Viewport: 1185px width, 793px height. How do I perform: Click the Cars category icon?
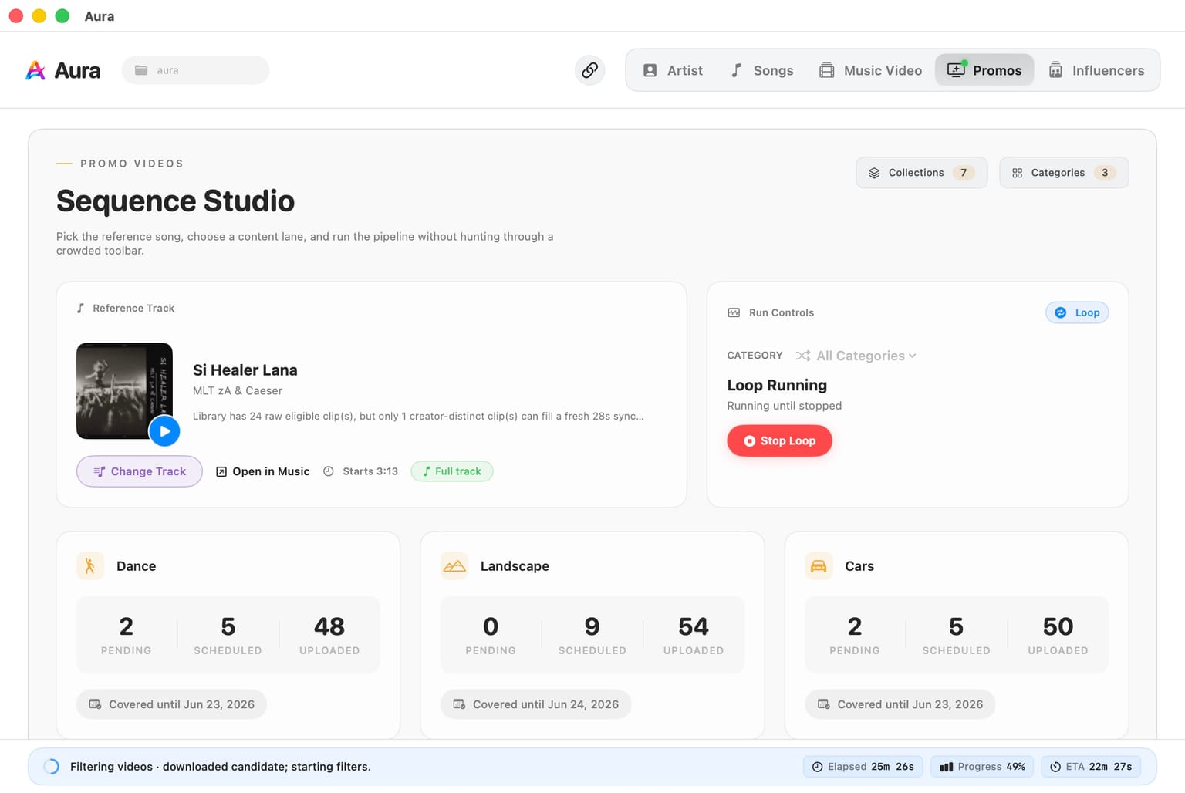point(819,566)
